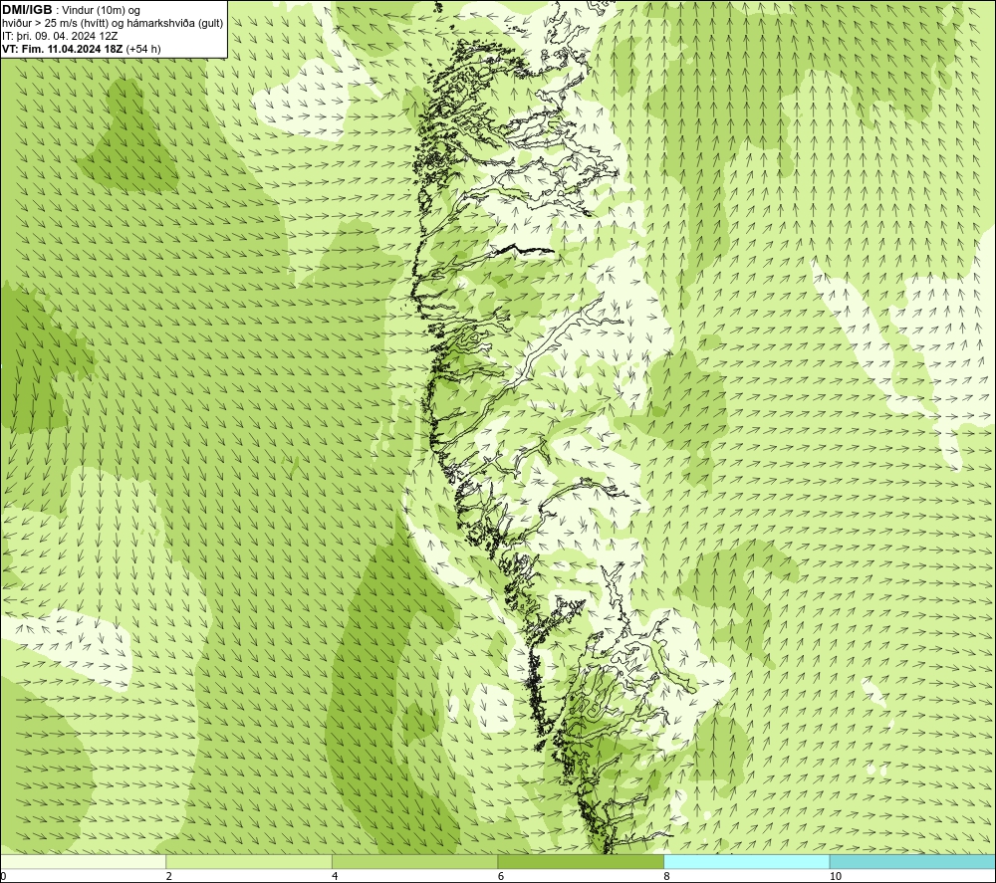Click the 6–8 dark green color segment
This screenshot has width=996, height=883.
581,861
